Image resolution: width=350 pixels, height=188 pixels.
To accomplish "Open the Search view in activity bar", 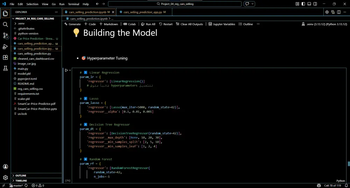I will [5, 24].
